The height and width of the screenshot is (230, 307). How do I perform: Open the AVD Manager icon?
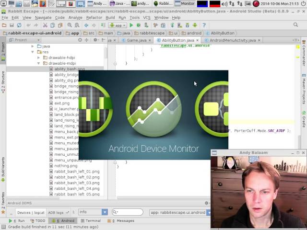coord(180,25)
